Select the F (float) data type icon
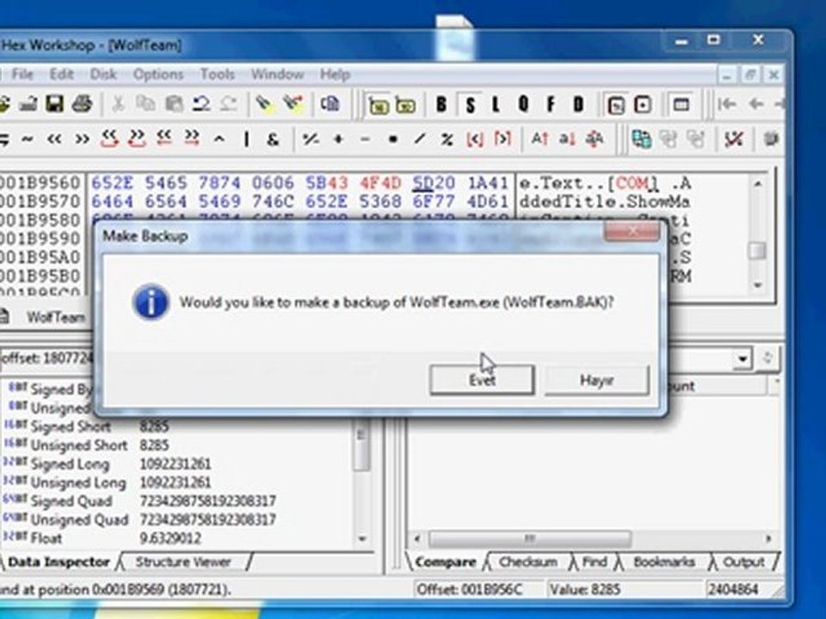Screen dimensions: 826x619 point(551,105)
